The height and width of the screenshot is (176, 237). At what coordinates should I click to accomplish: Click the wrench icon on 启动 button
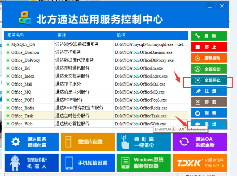198,36
